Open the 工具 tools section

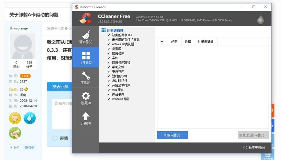click(x=86, y=78)
